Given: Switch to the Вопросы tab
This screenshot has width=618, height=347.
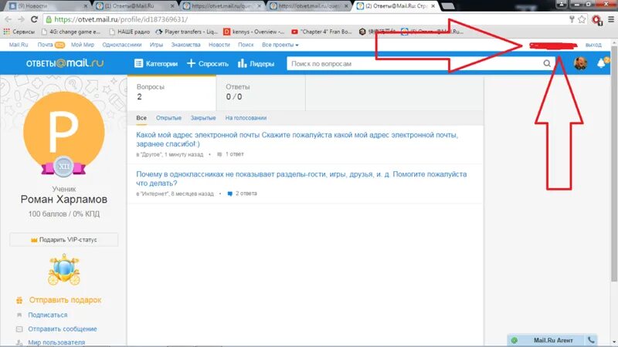Looking at the screenshot, I should [171, 93].
